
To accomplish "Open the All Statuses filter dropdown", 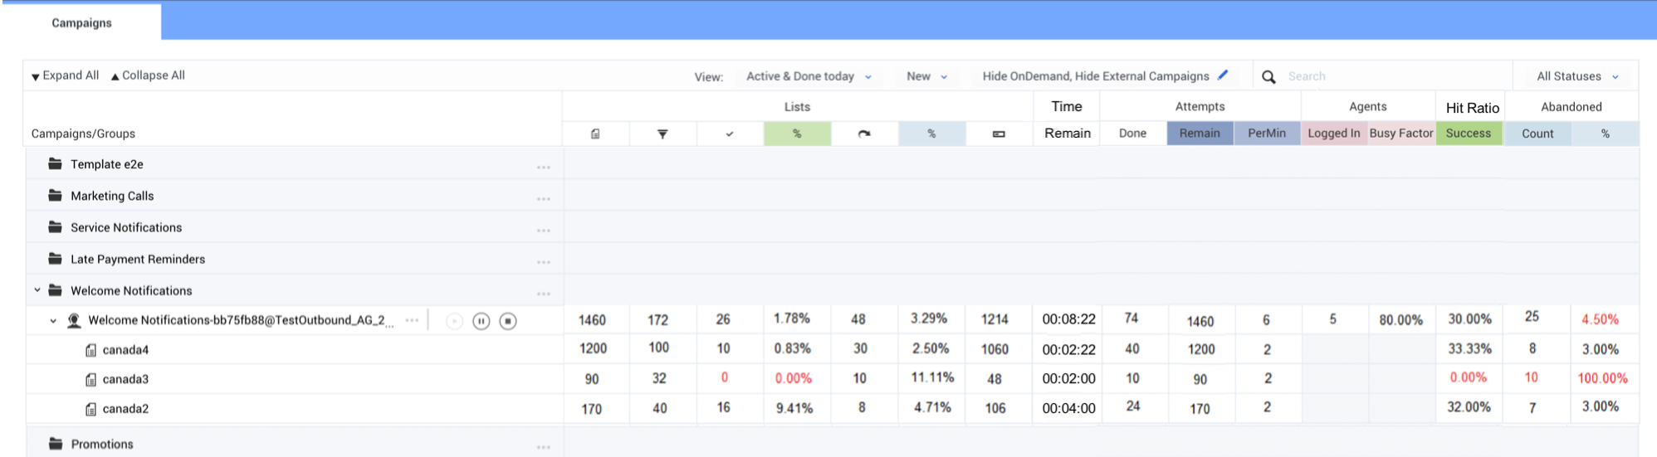I will coord(1576,76).
